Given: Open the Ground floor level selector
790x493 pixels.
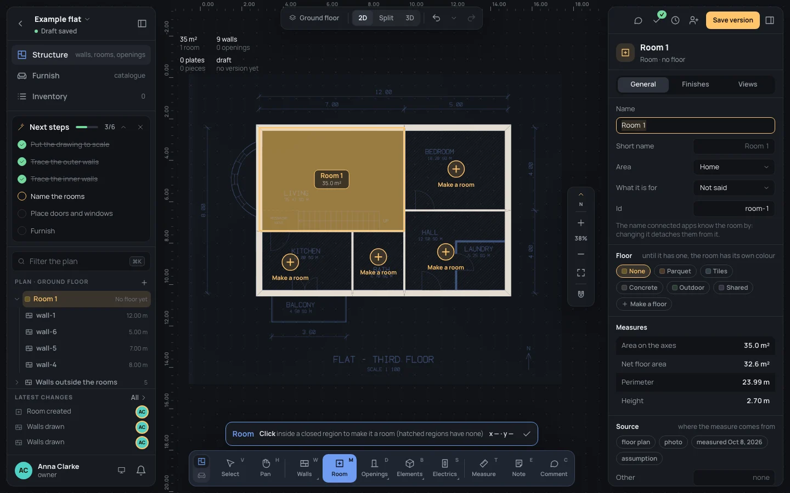Looking at the screenshot, I should (x=314, y=18).
